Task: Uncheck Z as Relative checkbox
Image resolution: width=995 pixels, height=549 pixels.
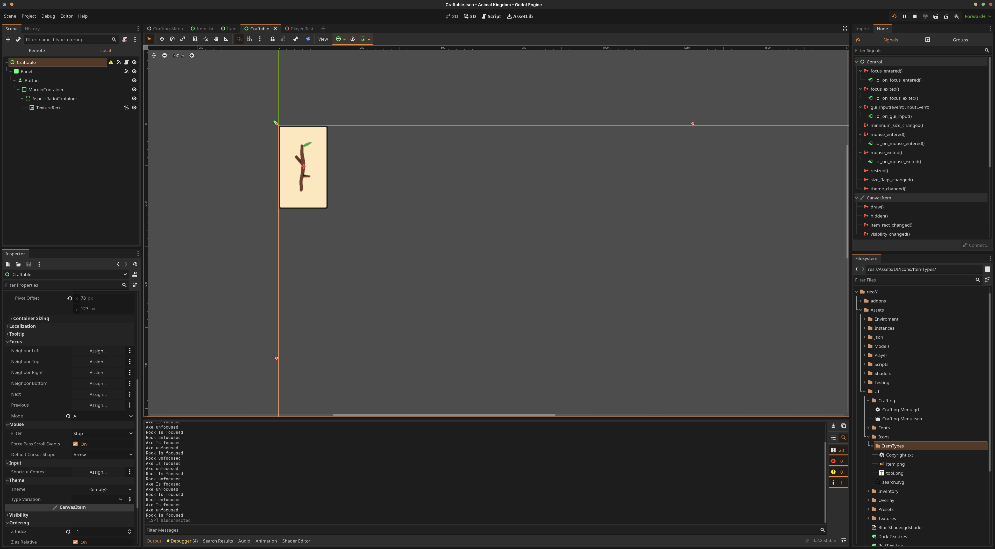Action: point(75,542)
